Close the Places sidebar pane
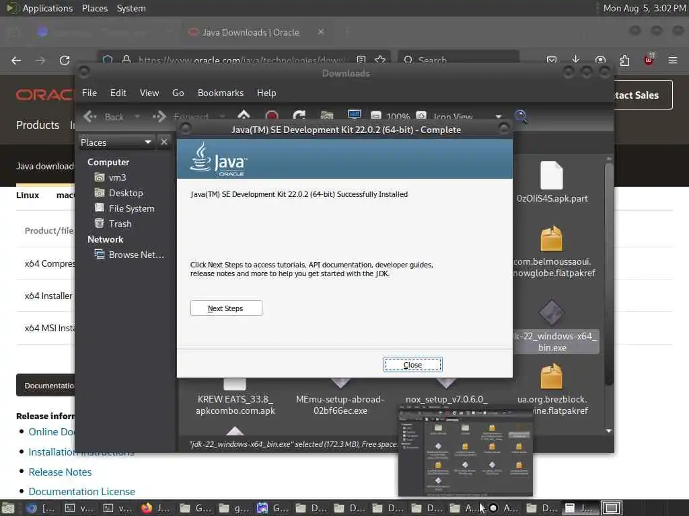 point(164,142)
